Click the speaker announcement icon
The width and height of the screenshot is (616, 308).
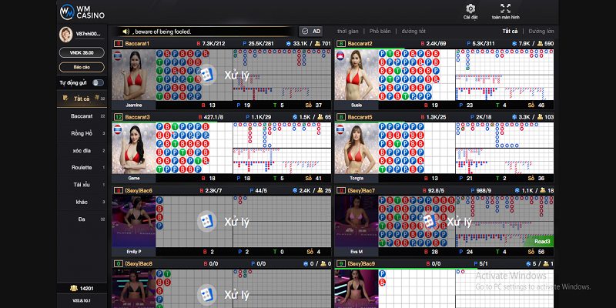(x=126, y=32)
